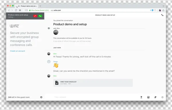Decline the incoming call with red button
This screenshot has width=172, height=110.
(35, 16)
